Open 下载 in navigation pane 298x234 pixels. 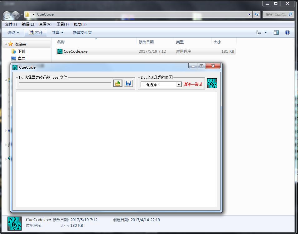pos(22,51)
